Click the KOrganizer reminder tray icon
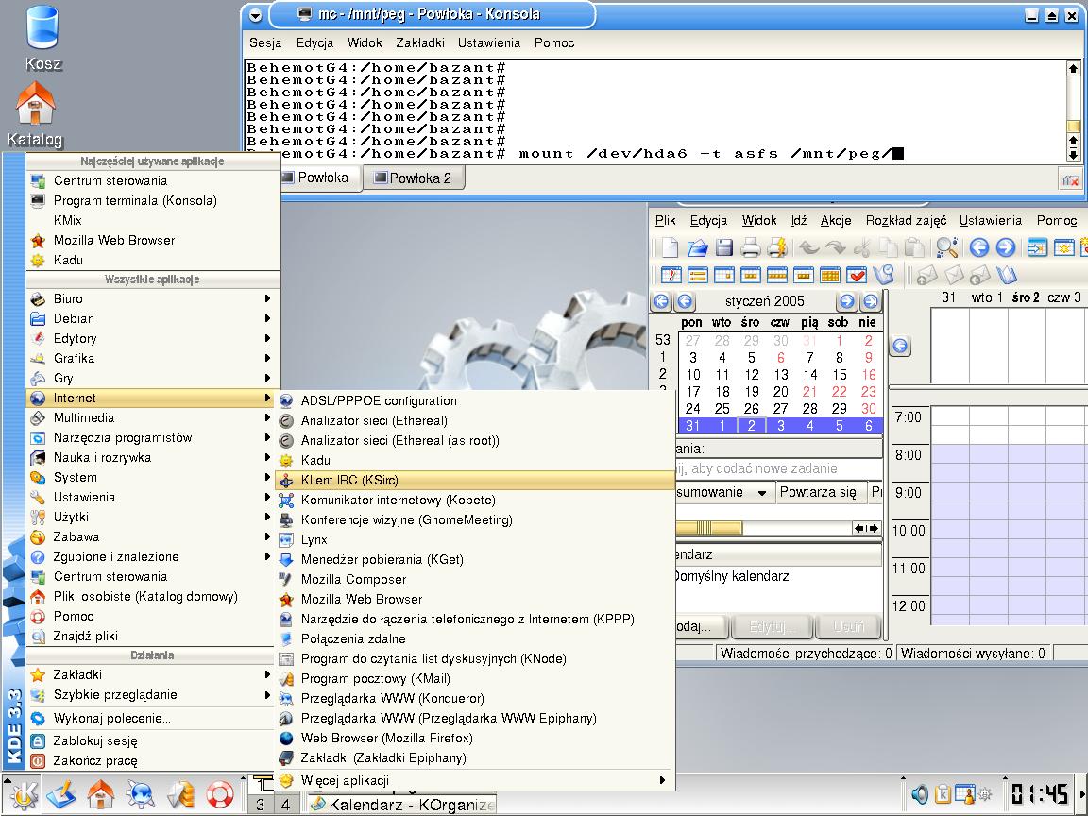 pyautogui.click(x=965, y=793)
